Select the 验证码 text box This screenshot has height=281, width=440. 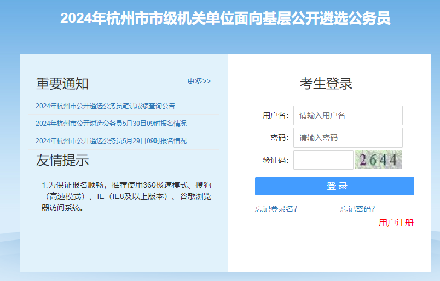pos(323,160)
